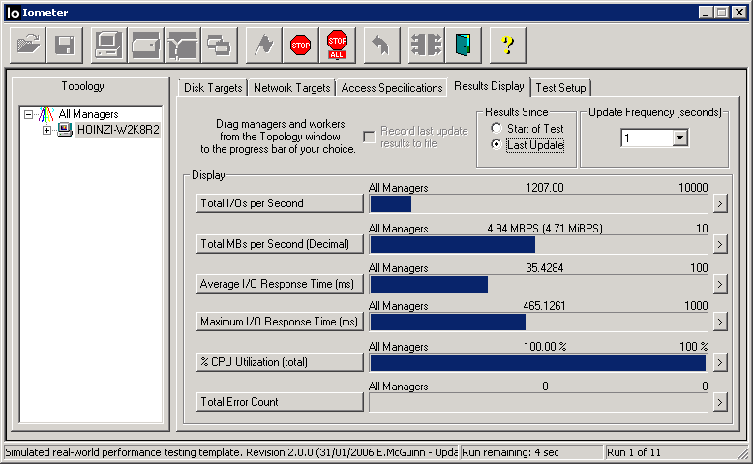The height and width of the screenshot is (464, 753).
Task: Open the Access Specifications tab
Action: pos(391,88)
